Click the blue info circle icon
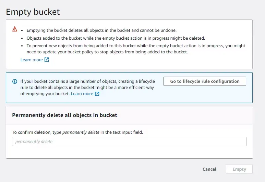 (15, 81)
